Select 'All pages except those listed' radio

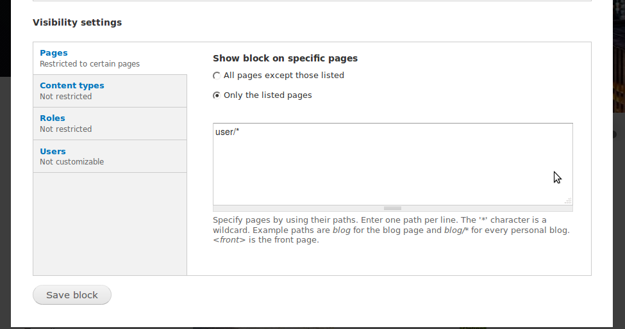point(217,76)
